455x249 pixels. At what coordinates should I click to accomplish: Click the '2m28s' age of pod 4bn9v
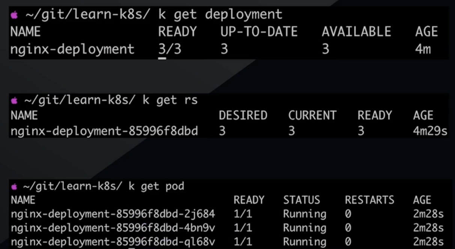428,228
